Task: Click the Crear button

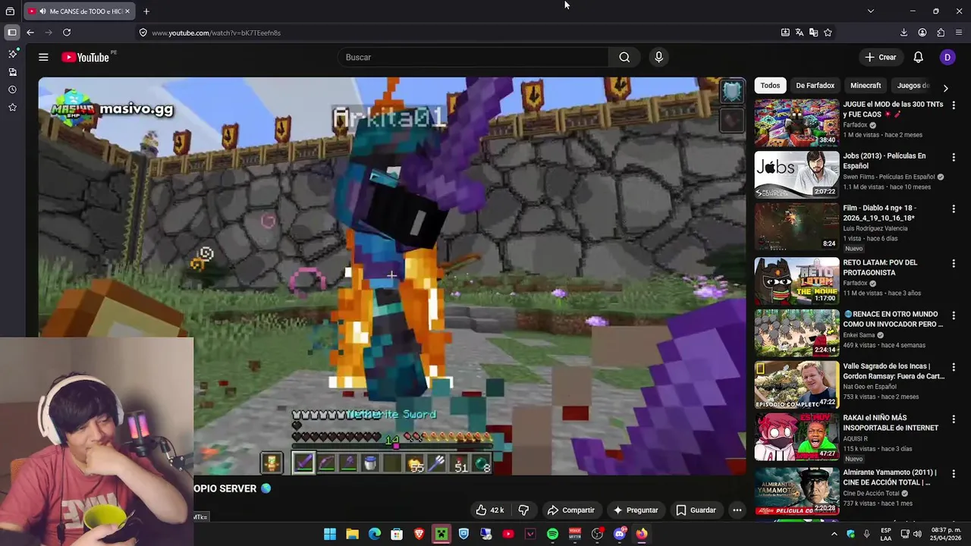Action: (x=880, y=57)
